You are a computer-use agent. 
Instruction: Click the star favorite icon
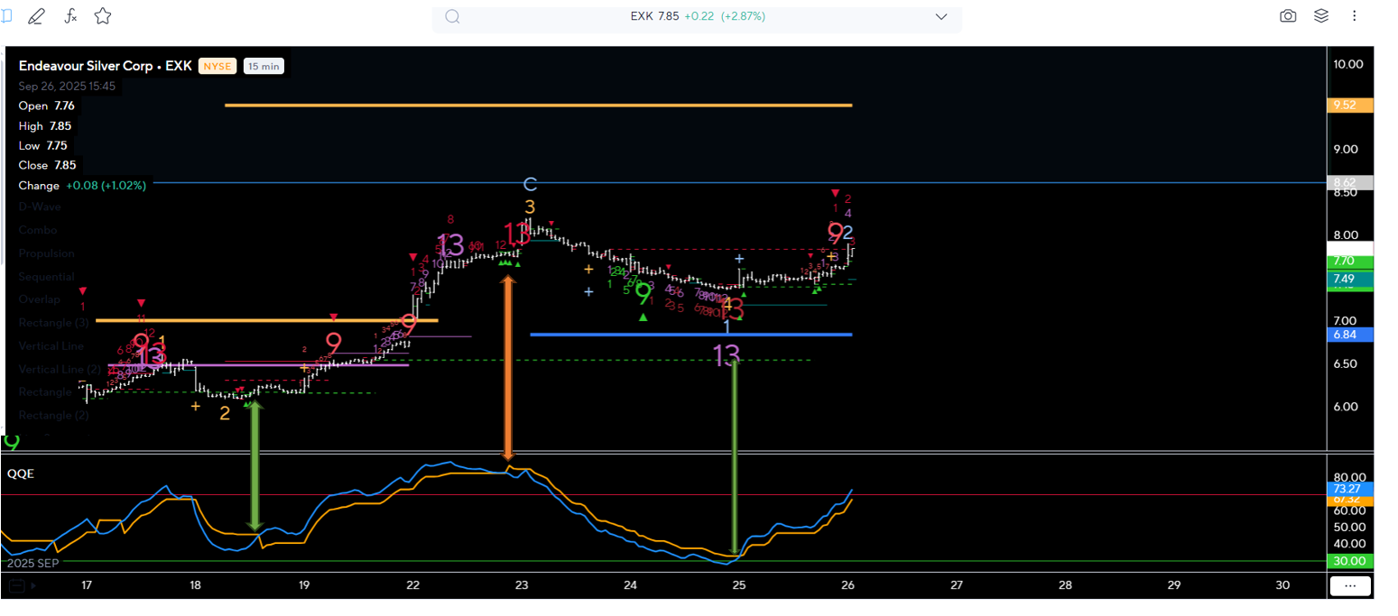point(103,16)
